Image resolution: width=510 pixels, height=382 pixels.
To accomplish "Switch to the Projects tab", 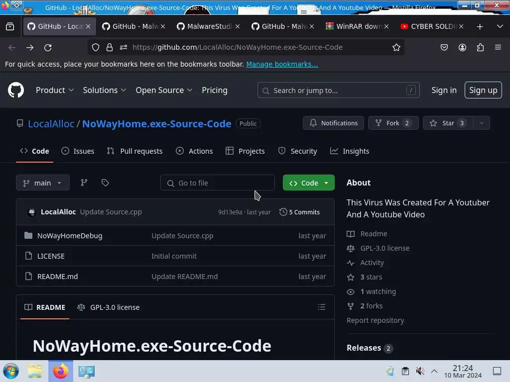I will click(x=245, y=151).
